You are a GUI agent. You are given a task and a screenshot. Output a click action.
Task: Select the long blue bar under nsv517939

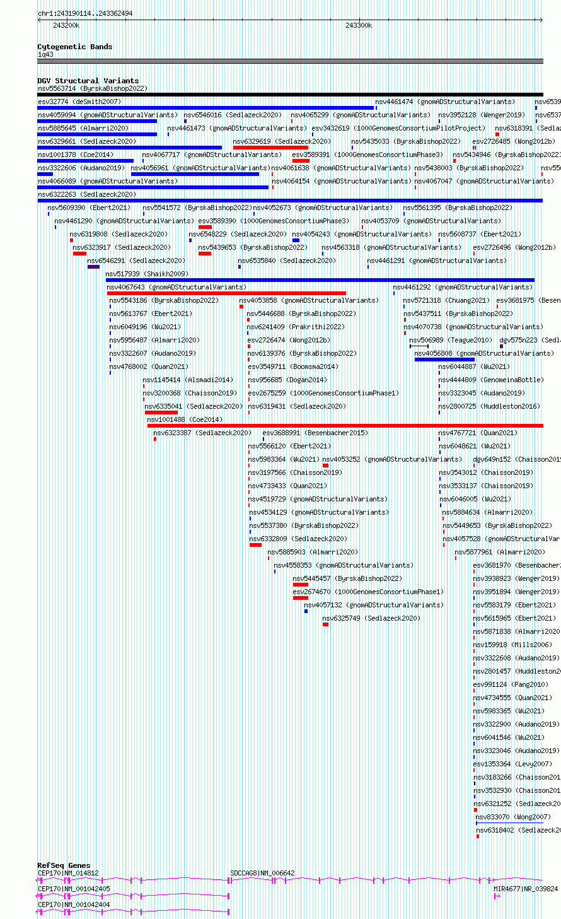320,280
